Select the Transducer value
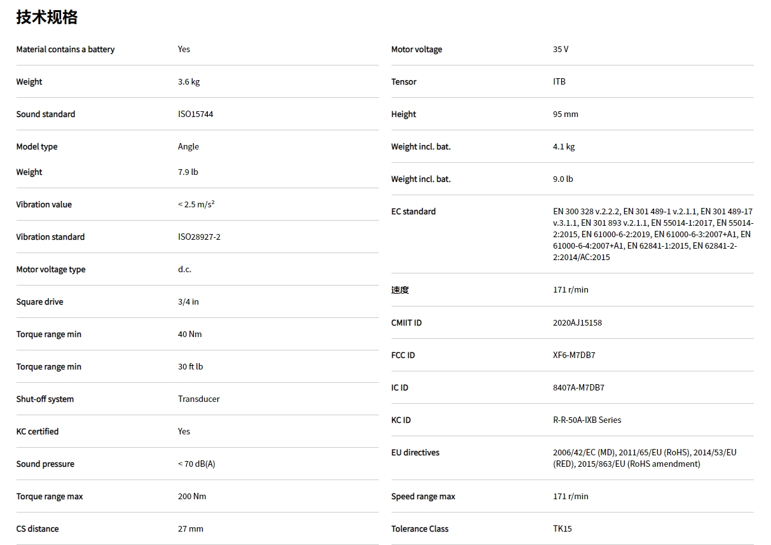This screenshot has height=545, width=771. click(198, 399)
